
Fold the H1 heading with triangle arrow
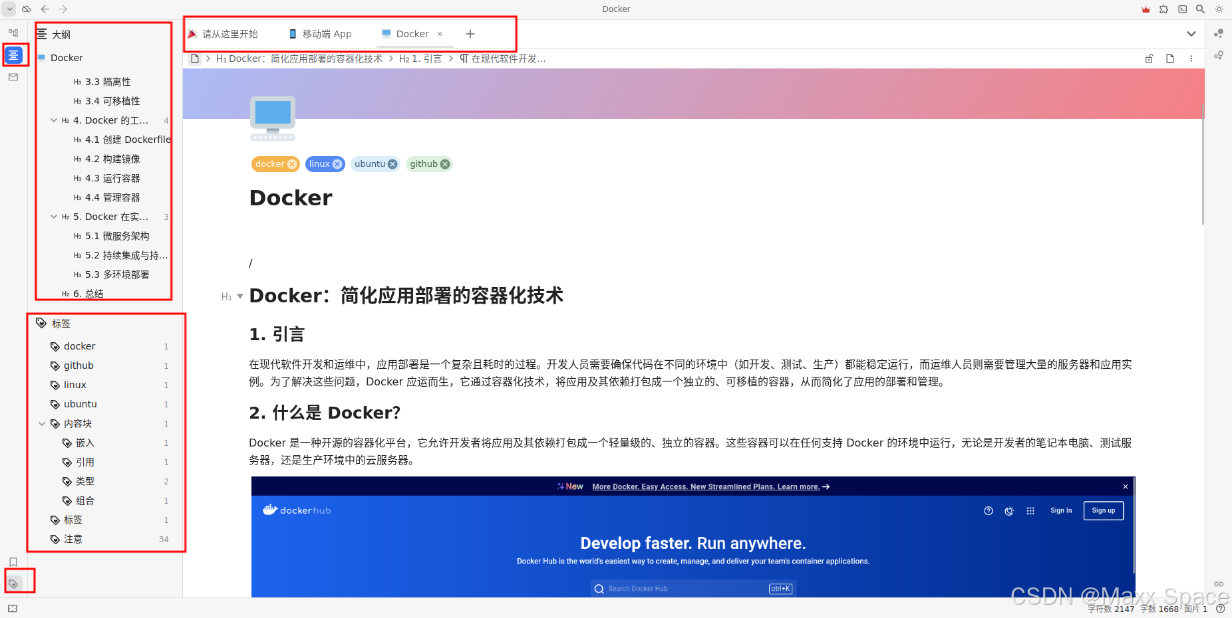tap(240, 296)
